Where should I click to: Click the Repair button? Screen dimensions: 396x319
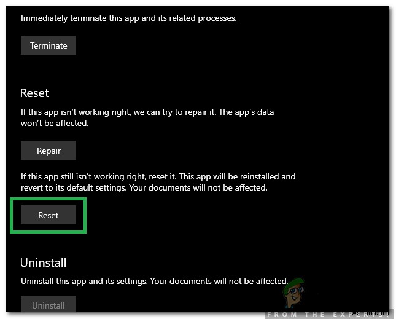pos(49,151)
